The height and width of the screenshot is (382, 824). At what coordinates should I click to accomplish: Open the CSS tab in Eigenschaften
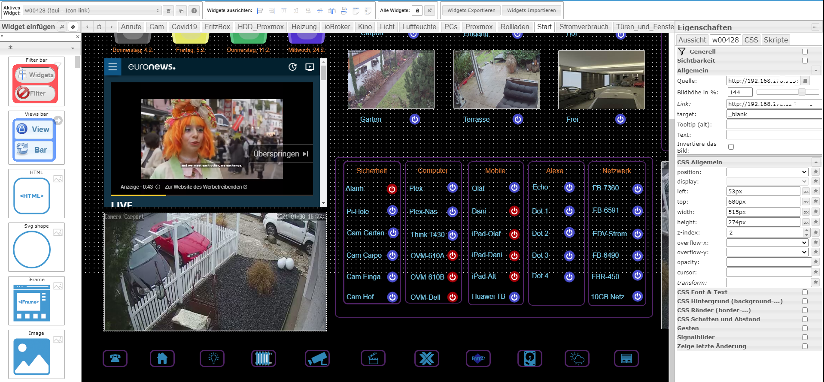(751, 40)
